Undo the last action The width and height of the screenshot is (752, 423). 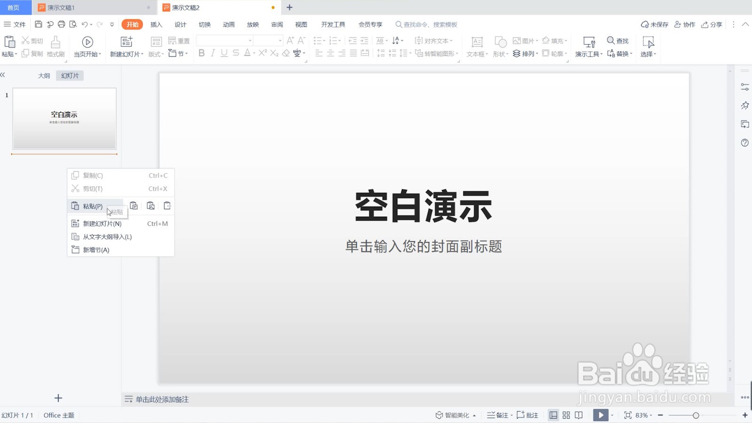(85, 24)
